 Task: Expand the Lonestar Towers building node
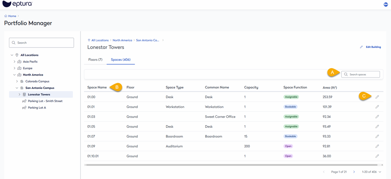coord(20,94)
